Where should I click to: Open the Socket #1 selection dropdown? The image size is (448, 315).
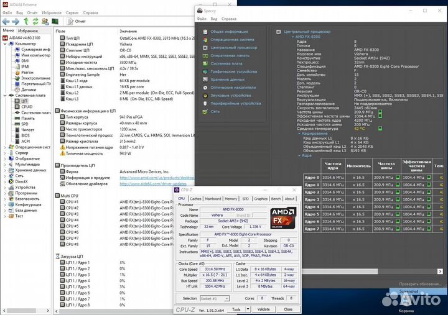(214, 298)
